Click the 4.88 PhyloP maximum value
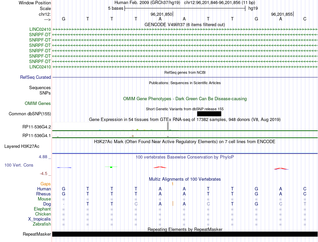The height and width of the screenshot is (242, 318). (x=43, y=157)
